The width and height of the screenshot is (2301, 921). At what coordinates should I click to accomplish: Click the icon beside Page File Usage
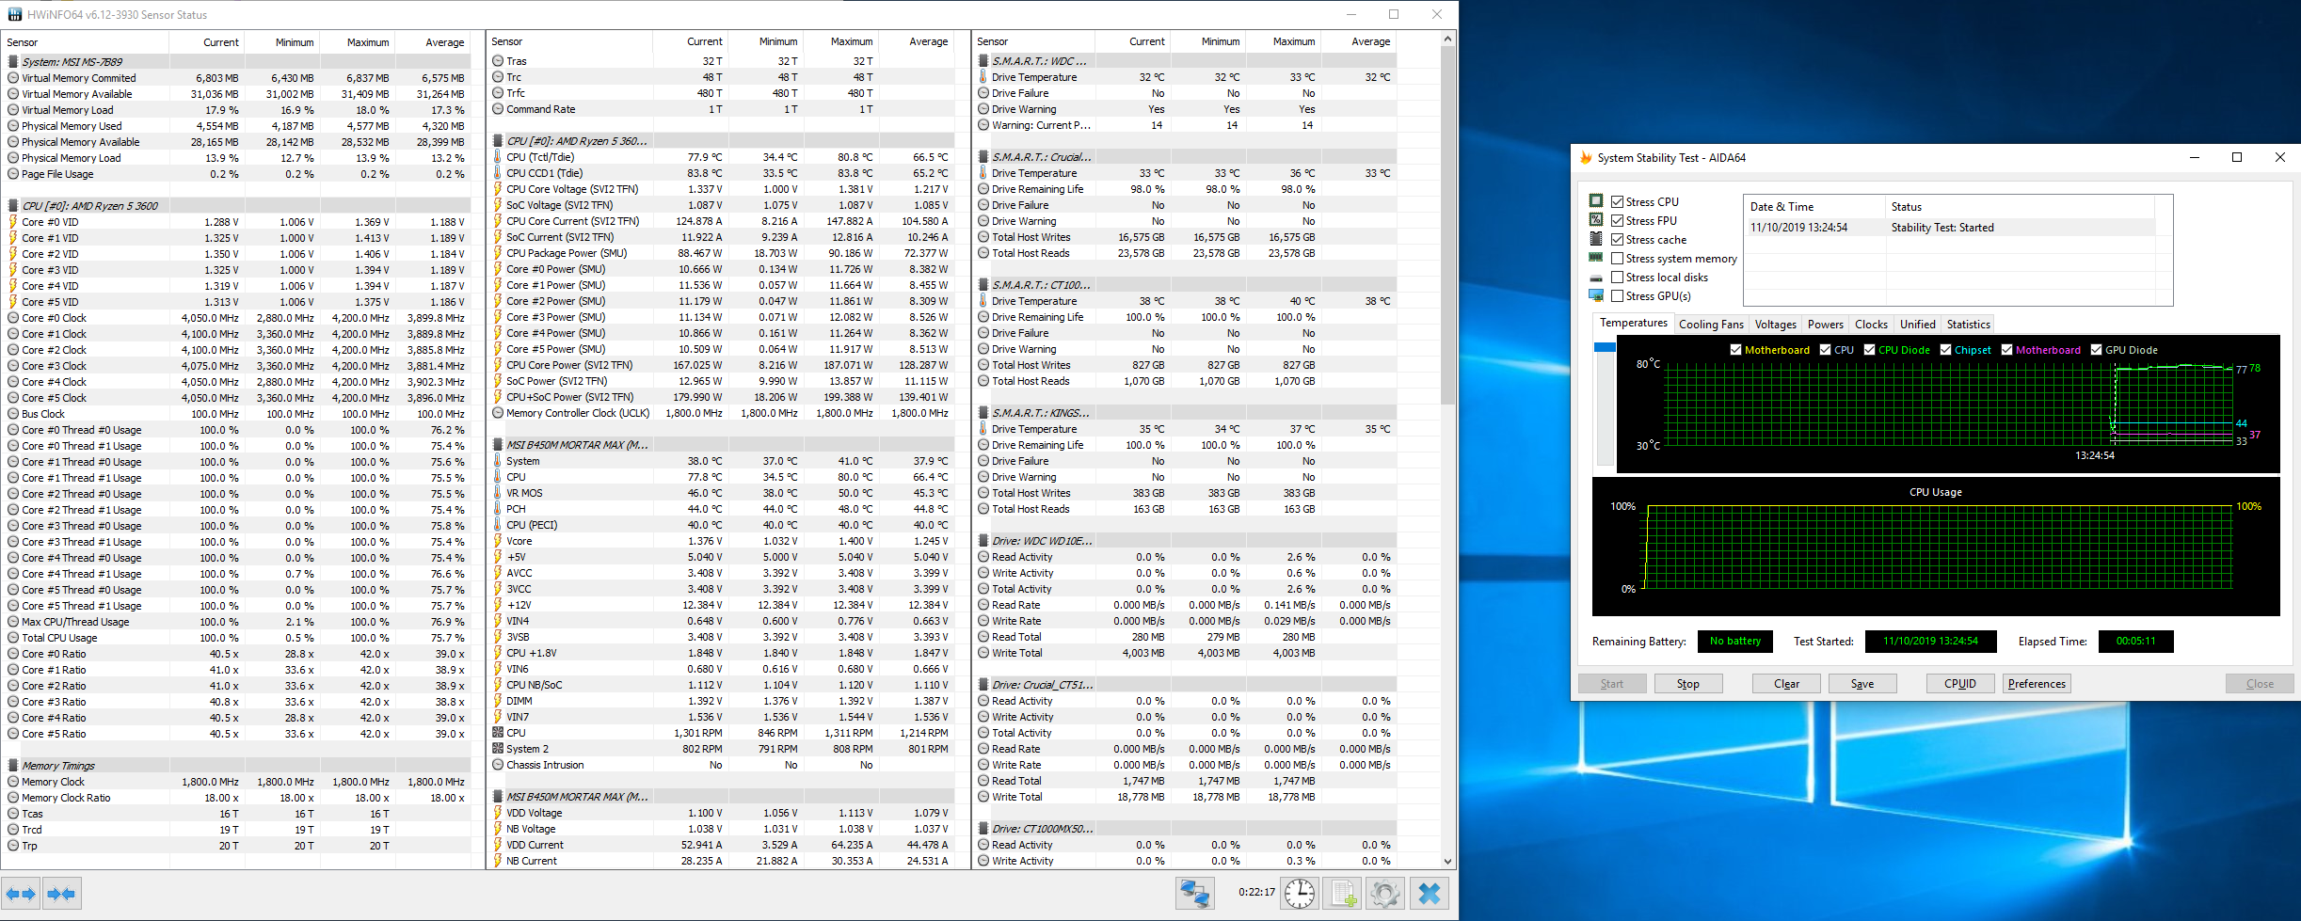click(x=13, y=174)
